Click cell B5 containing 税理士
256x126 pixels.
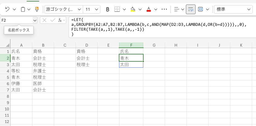click(43, 77)
